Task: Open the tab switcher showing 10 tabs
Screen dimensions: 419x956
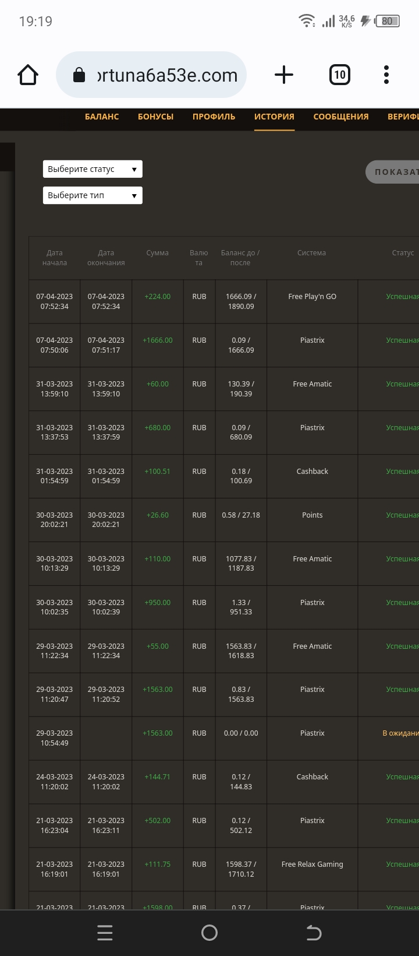Action: (x=340, y=75)
